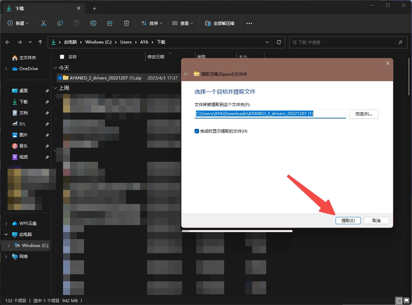Refresh the current folder view
Screen dimensions: 412x305
[x=279, y=42]
